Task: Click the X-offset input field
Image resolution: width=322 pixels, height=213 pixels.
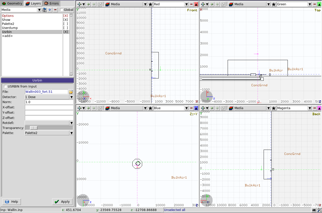Action: tap(49, 107)
